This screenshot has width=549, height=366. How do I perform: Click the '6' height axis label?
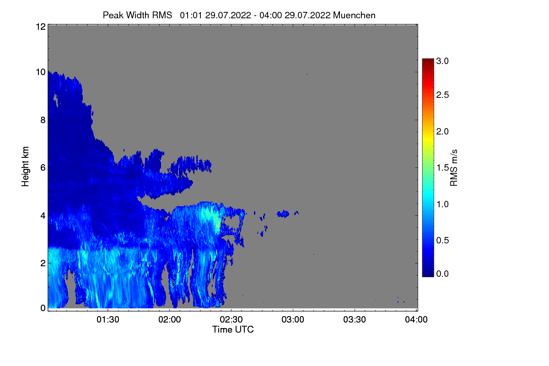pos(43,167)
